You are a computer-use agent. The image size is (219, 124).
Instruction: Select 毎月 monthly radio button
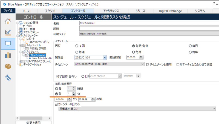pyautogui.click(x=133, y=52)
